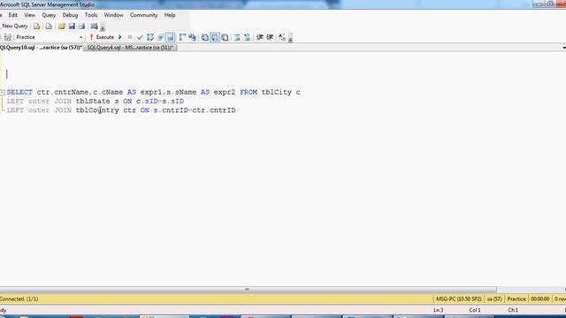
Task: Click Col 1 indicator in status bar
Action: click(x=475, y=310)
